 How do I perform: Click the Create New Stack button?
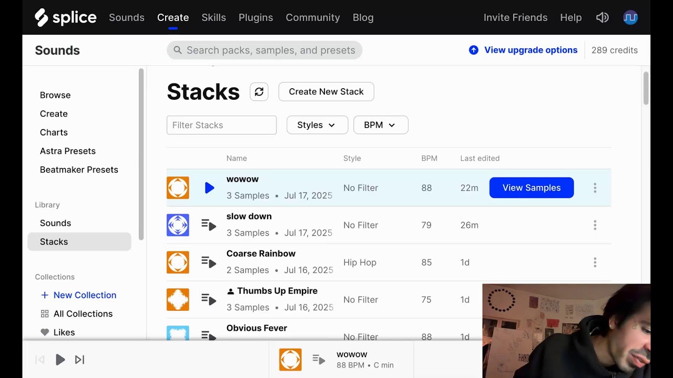(x=326, y=91)
